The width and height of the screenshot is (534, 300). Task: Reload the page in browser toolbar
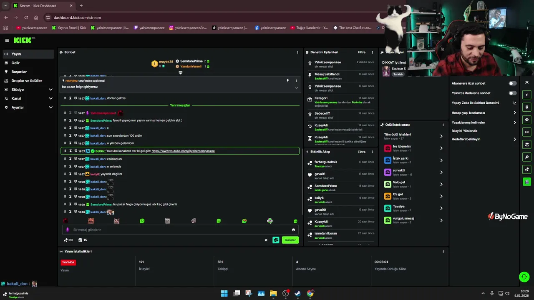26,17
